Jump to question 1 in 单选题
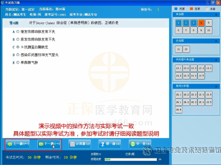 pos(179,23)
